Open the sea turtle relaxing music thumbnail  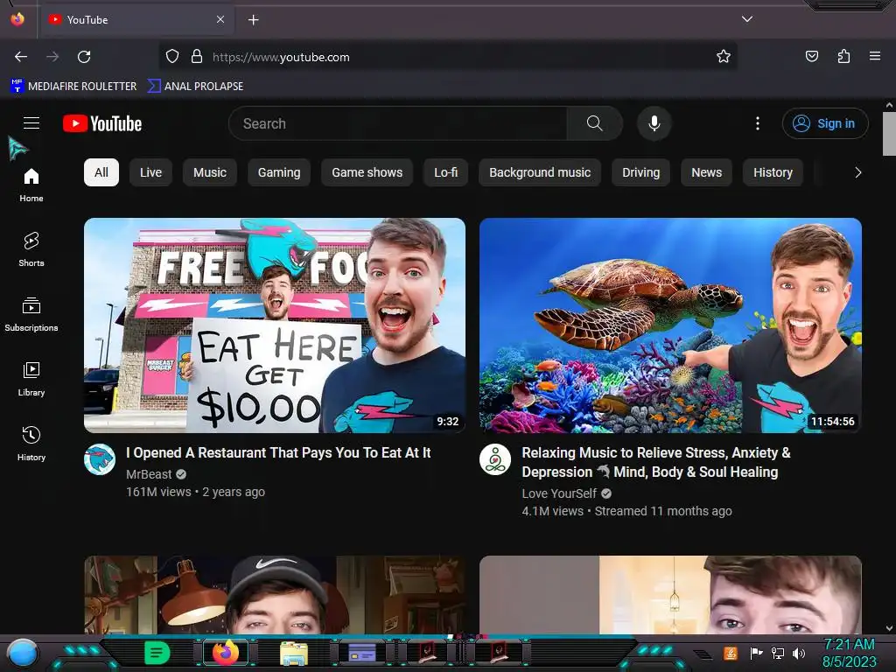pyautogui.click(x=670, y=325)
